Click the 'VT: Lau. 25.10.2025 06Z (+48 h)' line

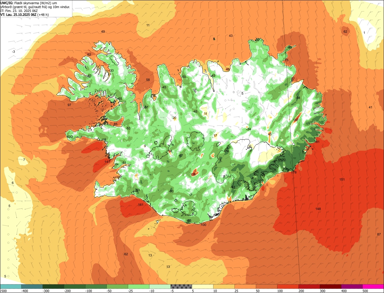tap(24, 14)
